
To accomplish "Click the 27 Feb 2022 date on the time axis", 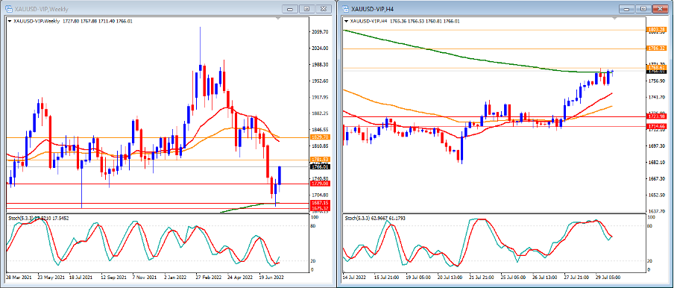I will (x=208, y=278).
